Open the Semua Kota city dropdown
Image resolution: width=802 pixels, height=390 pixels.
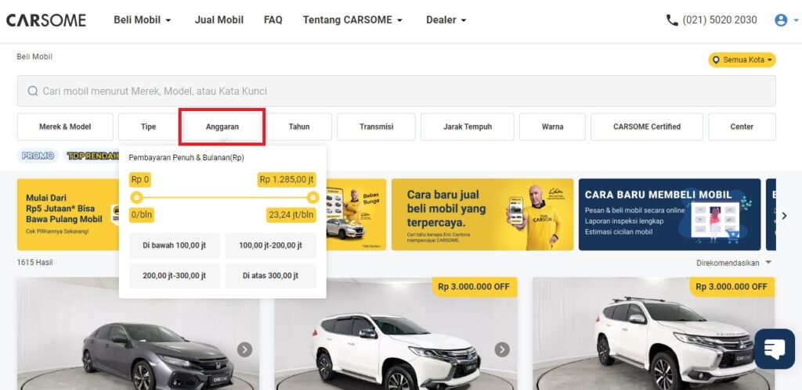click(742, 59)
